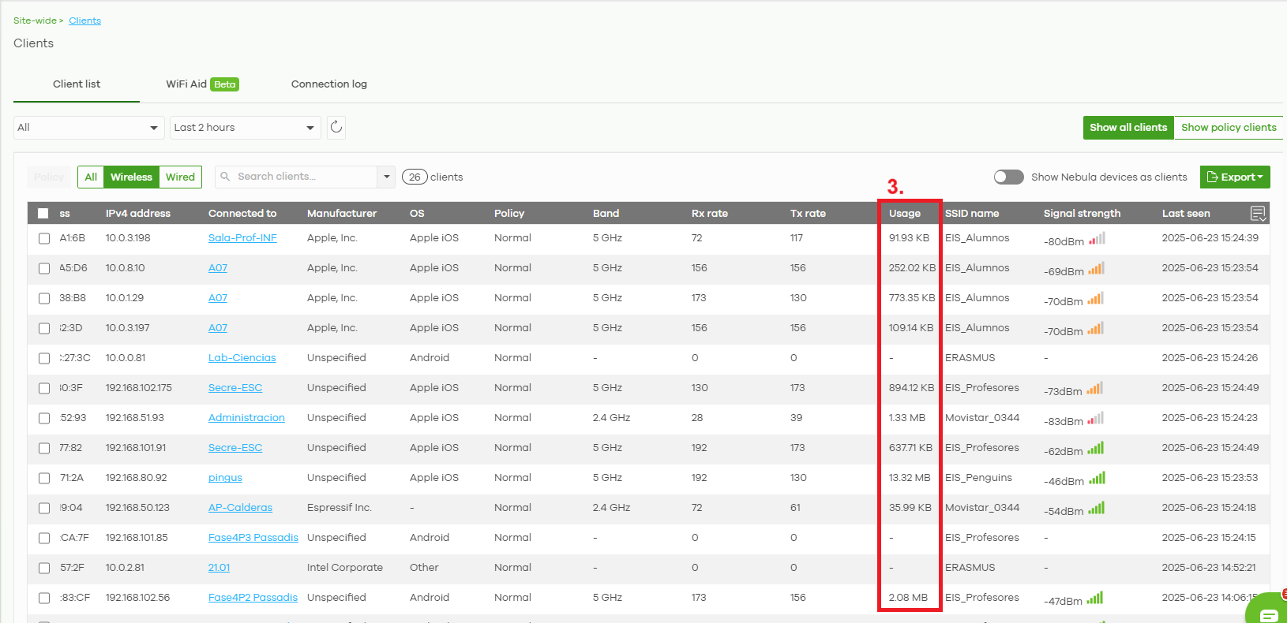This screenshot has height=623, width=1287.
Task: Check the row for 10.0.3.197
Action: [x=44, y=328]
